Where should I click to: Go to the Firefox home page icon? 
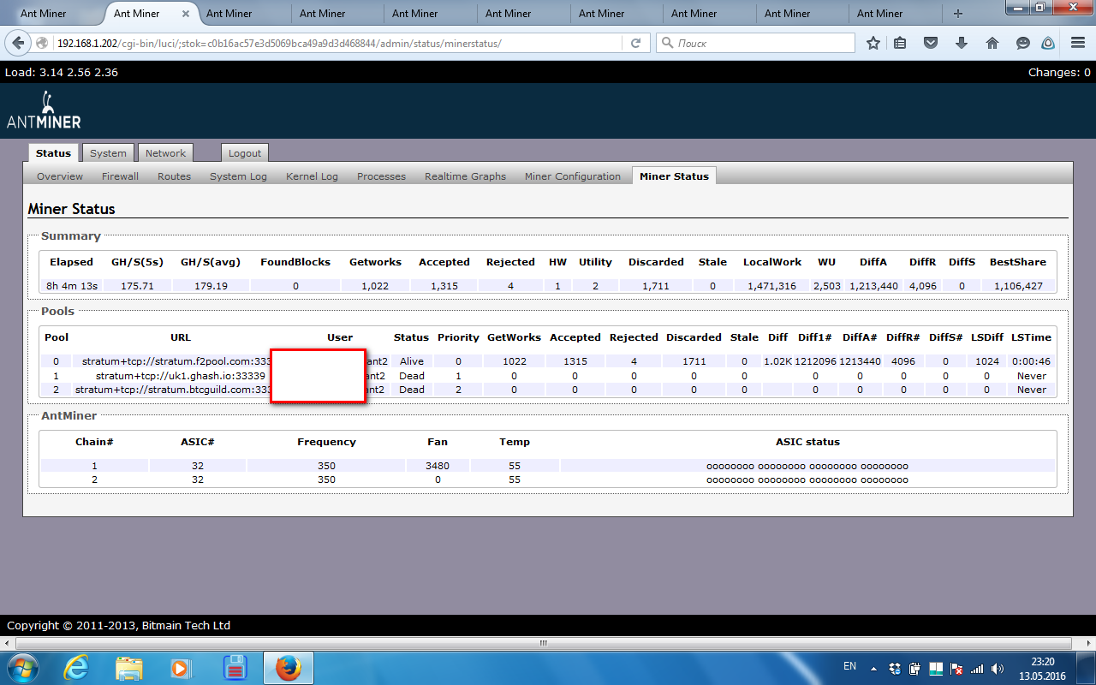click(x=992, y=43)
